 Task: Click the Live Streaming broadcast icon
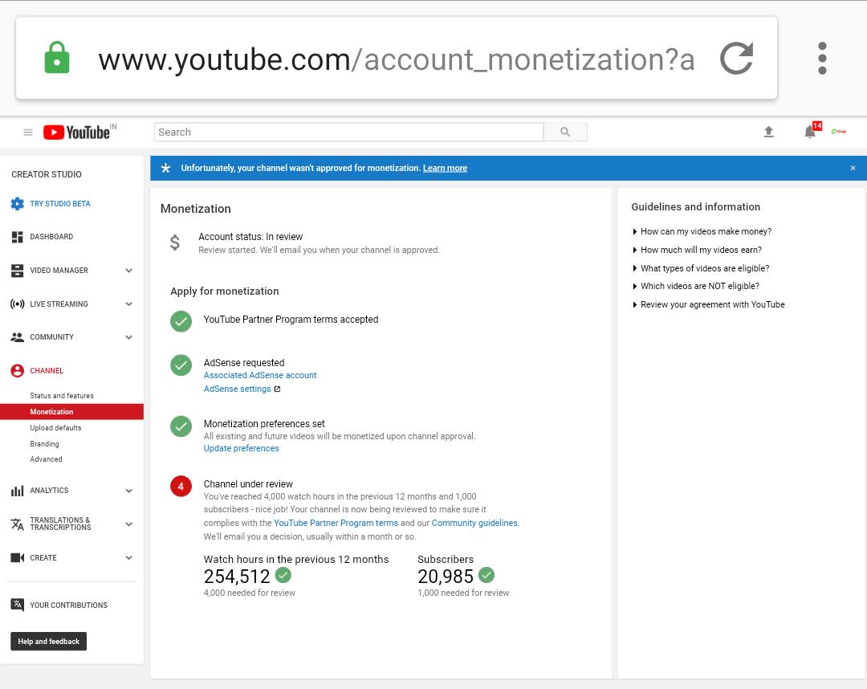click(17, 304)
